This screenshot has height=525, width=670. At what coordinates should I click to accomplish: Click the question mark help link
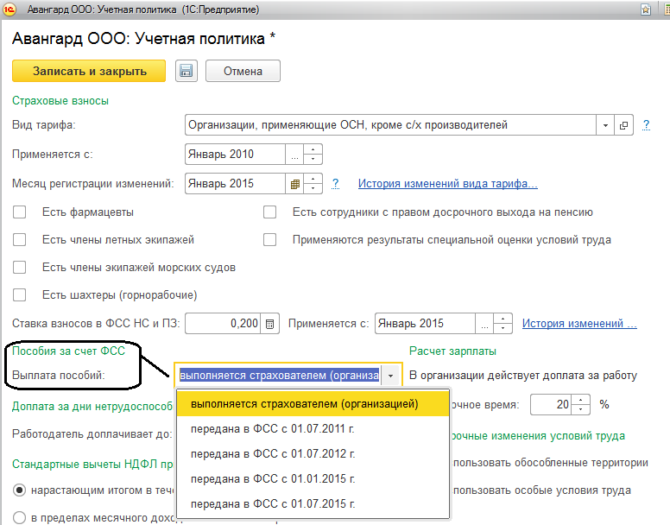pos(336,184)
